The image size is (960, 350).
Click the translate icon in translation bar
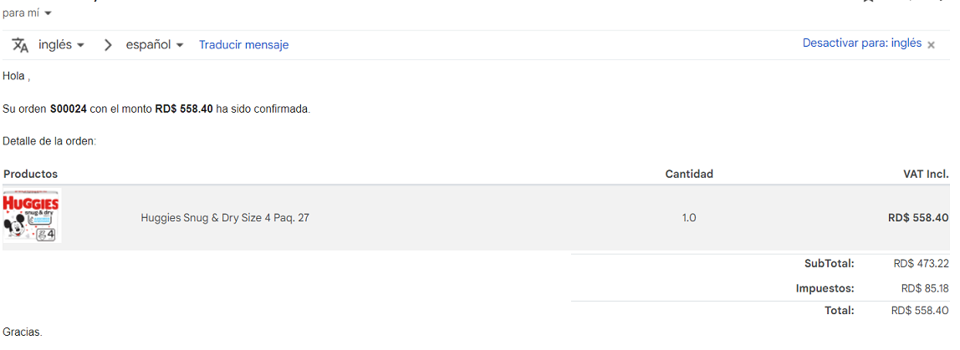click(20, 45)
